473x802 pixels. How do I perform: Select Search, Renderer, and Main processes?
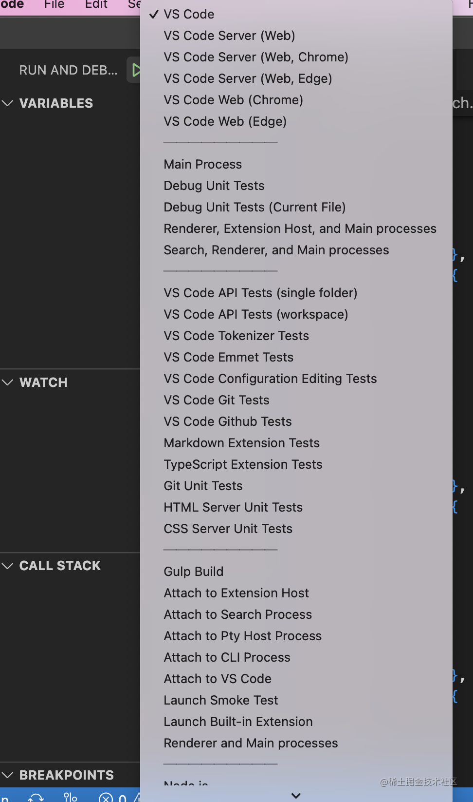tap(296, 250)
